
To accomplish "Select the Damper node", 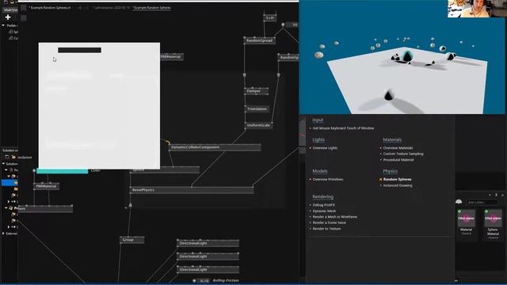I will [x=256, y=91].
